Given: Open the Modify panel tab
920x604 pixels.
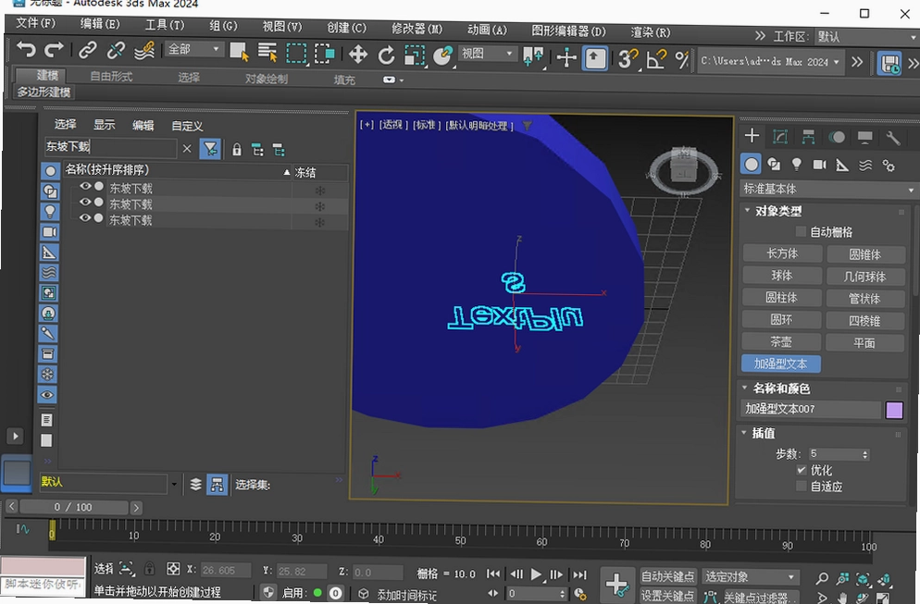Looking at the screenshot, I should click(x=779, y=137).
